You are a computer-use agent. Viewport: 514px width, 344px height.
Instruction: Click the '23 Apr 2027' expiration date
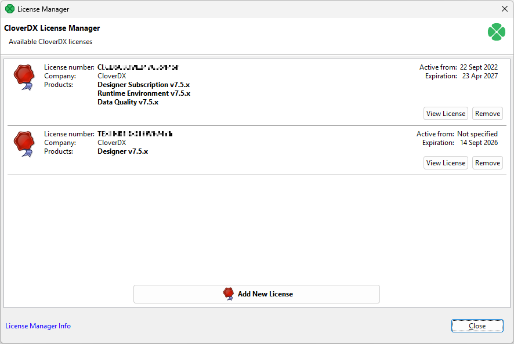(x=480, y=76)
